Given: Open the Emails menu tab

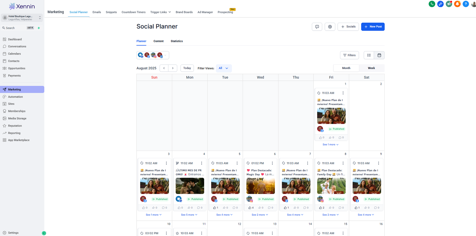Looking at the screenshot, I should [97, 12].
